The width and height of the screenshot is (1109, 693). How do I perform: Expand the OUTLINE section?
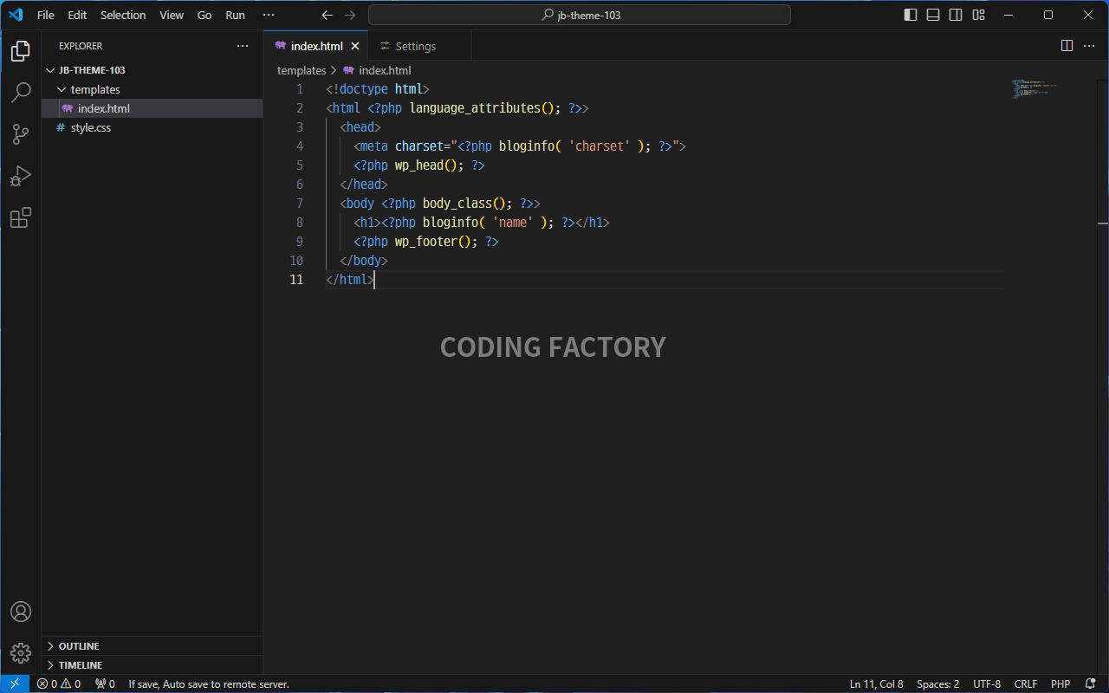(78, 646)
